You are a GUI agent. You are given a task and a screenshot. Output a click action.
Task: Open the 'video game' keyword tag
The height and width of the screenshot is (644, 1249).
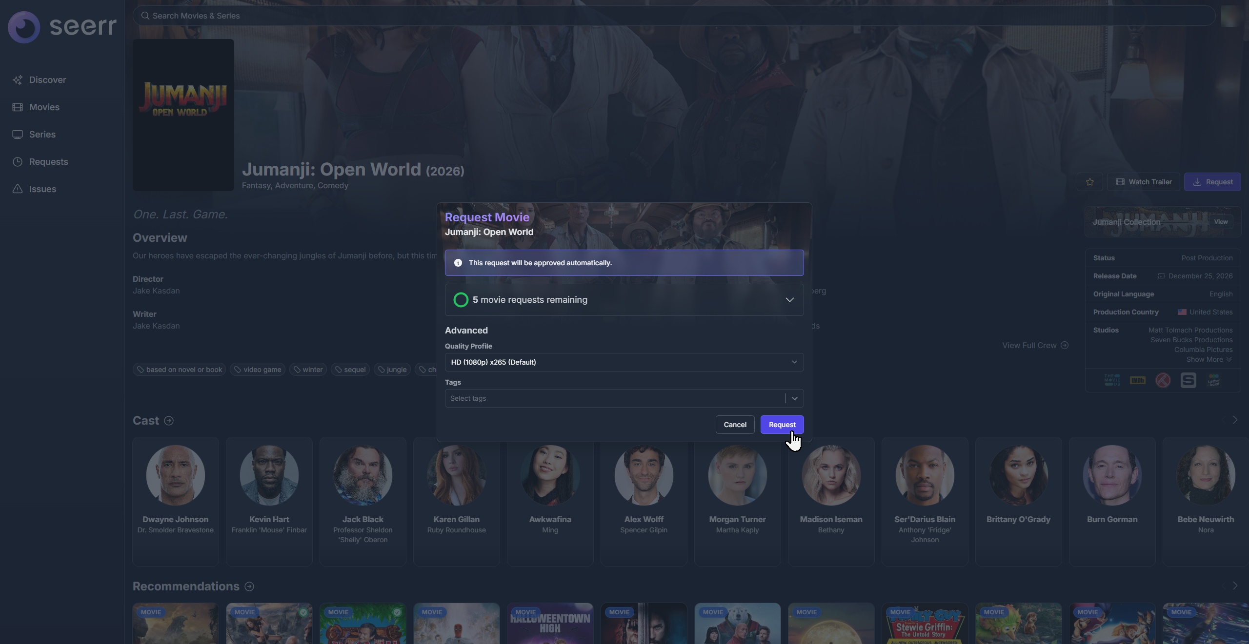point(258,370)
